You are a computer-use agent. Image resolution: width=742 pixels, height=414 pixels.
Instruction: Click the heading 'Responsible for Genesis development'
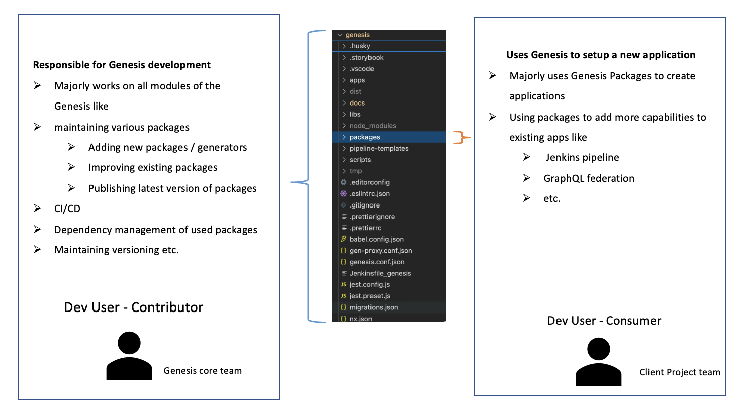[x=122, y=65]
